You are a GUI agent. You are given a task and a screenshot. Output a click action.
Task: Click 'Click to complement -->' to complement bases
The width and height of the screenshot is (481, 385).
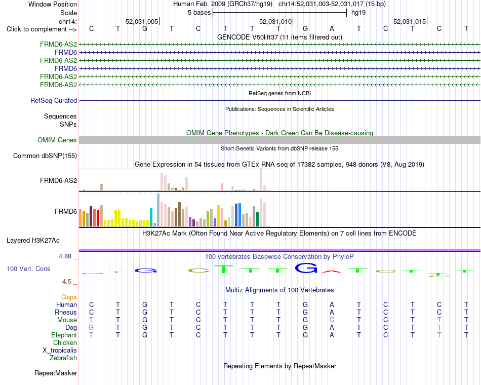[42, 29]
